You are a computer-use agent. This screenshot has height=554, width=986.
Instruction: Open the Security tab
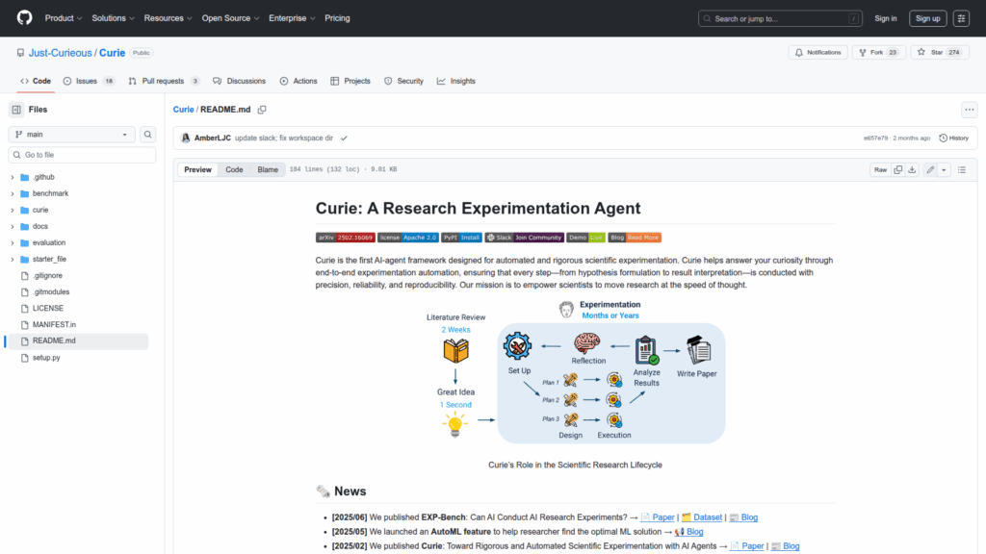(403, 81)
